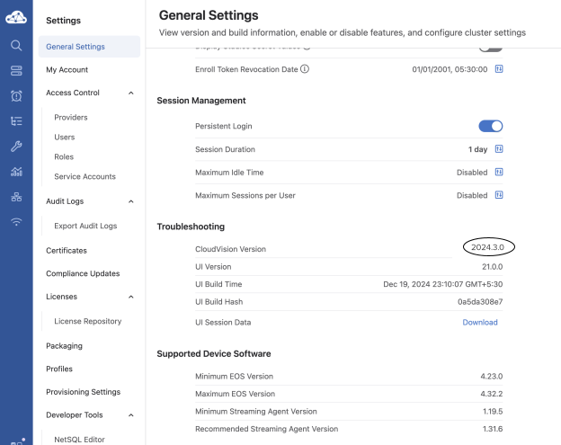Click the Maximum Idle Time Disabled value
The height and width of the screenshot is (445, 561).
[x=472, y=173]
